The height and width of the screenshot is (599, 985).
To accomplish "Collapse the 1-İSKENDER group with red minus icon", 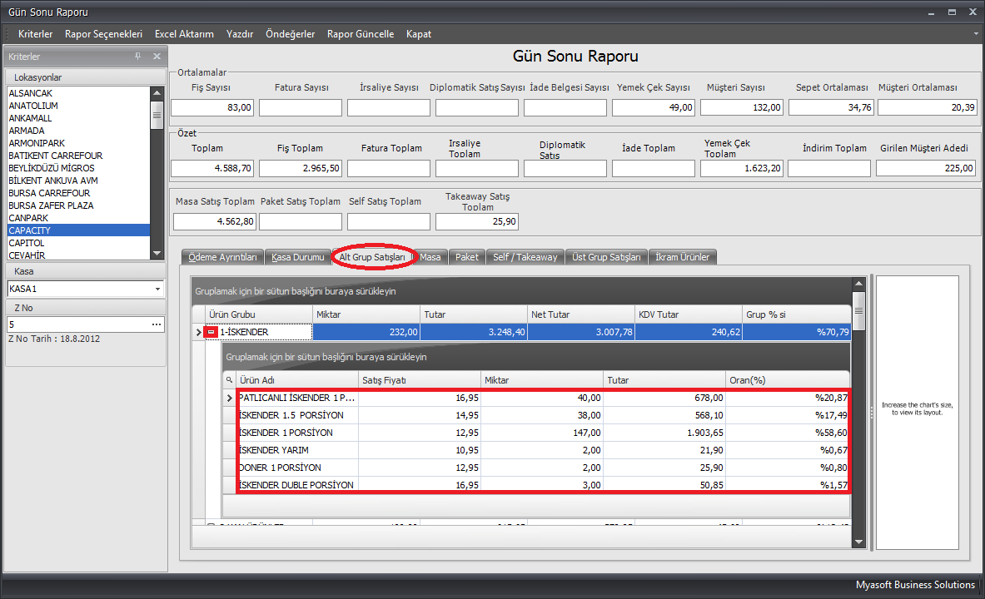I will pyautogui.click(x=211, y=331).
